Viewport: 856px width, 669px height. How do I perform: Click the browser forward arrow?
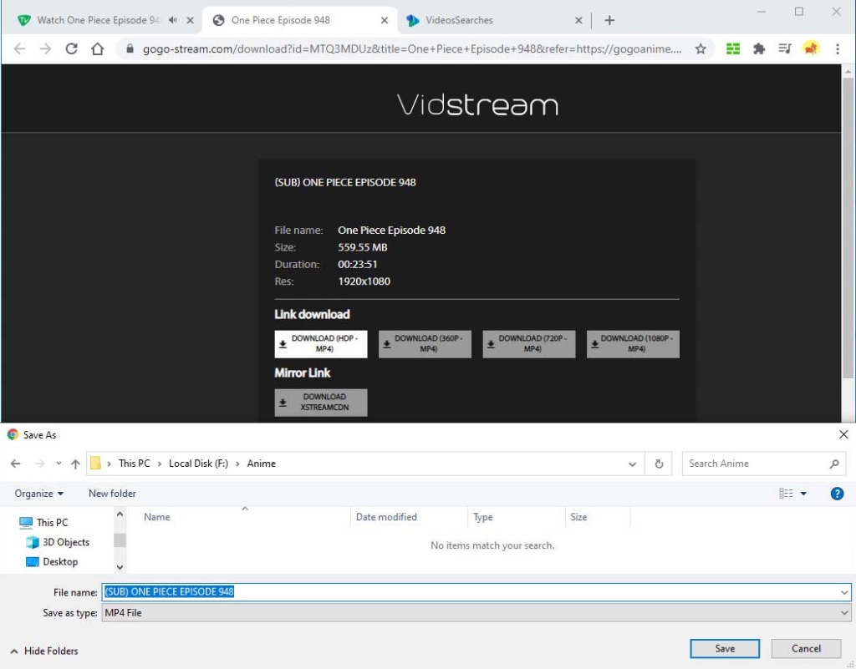[x=45, y=48]
